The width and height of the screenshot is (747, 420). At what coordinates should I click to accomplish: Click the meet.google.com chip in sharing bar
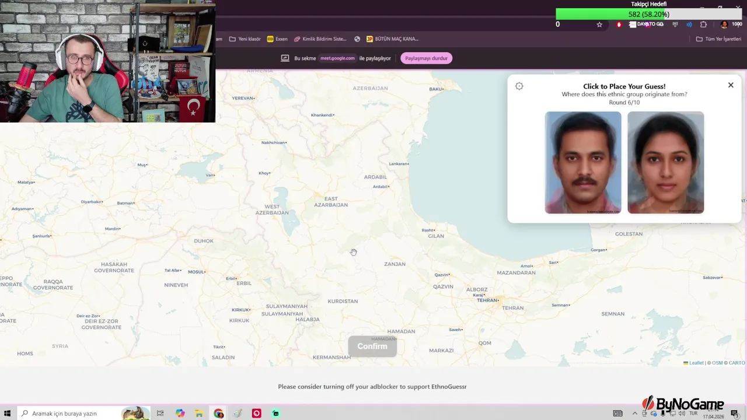[x=338, y=58]
